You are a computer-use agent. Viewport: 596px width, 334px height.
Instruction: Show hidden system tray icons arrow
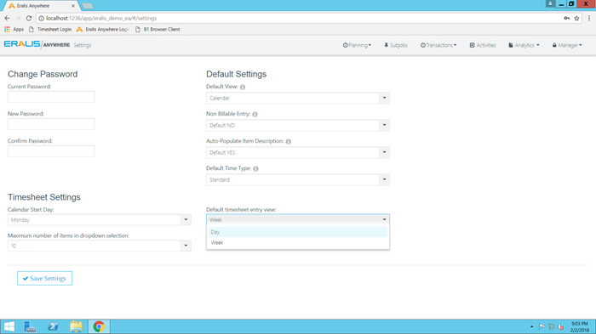click(x=532, y=326)
